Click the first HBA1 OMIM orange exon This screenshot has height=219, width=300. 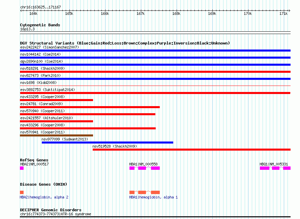[132, 192]
